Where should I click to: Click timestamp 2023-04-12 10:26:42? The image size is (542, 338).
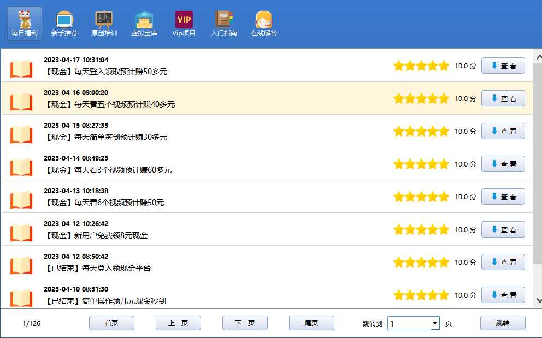(x=76, y=224)
